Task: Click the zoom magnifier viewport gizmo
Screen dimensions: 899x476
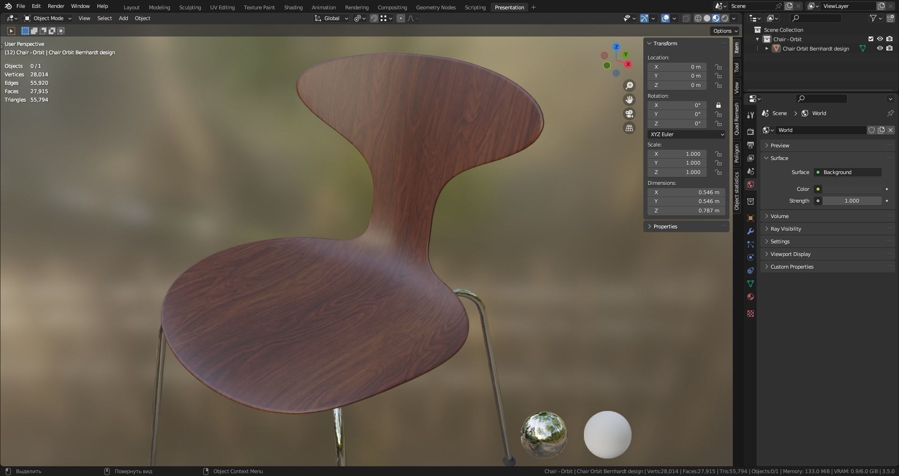Action: pos(629,86)
